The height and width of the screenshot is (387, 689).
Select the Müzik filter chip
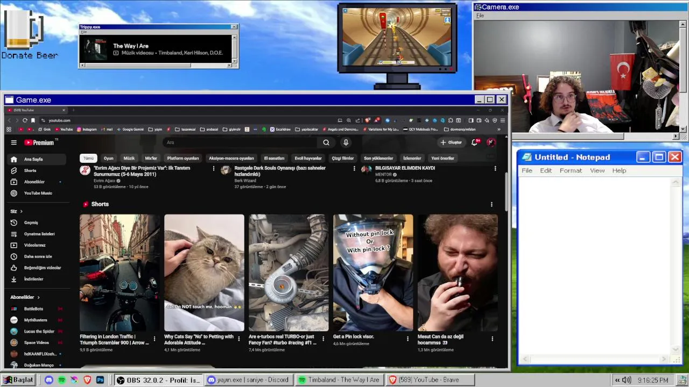tap(129, 158)
